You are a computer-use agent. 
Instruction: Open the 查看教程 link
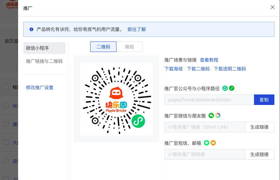coord(209,60)
